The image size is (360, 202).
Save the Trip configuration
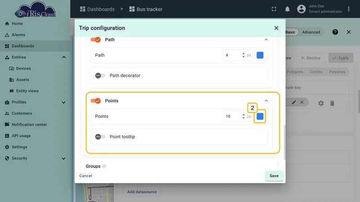tap(274, 176)
